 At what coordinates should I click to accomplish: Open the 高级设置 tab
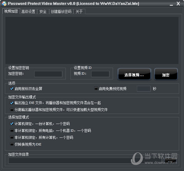click(x=28, y=12)
